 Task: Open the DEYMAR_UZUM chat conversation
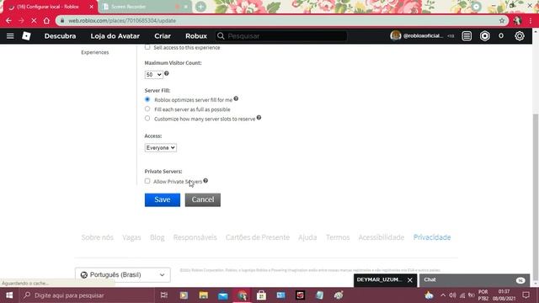point(379,280)
